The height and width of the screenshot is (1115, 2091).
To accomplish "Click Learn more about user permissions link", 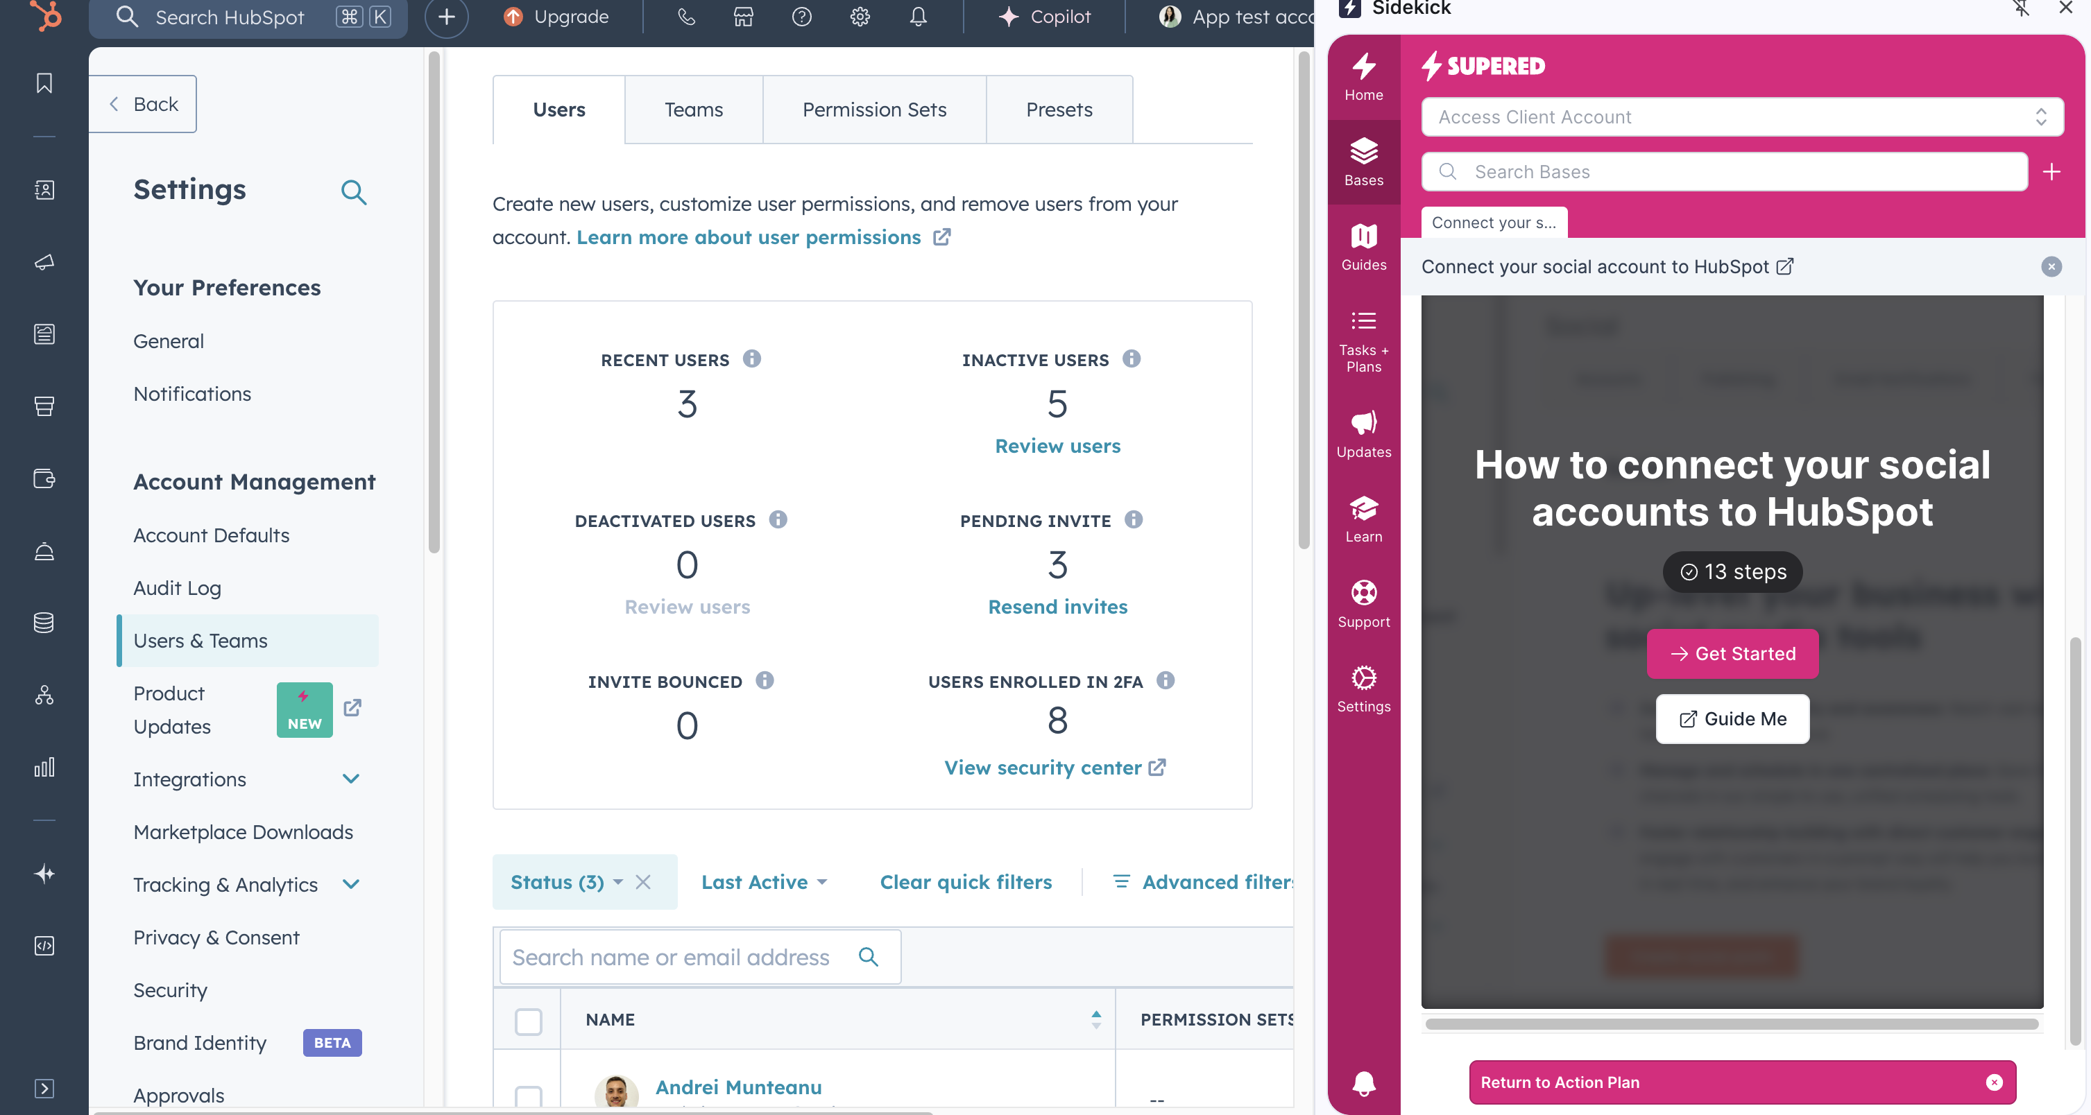I will point(763,237).
